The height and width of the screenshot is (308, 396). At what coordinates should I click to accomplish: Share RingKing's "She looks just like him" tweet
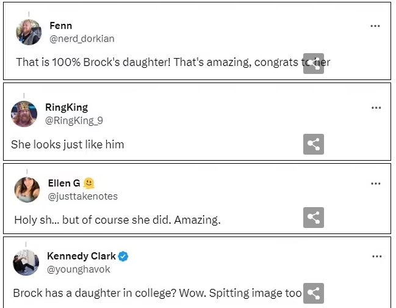point(314,144)
